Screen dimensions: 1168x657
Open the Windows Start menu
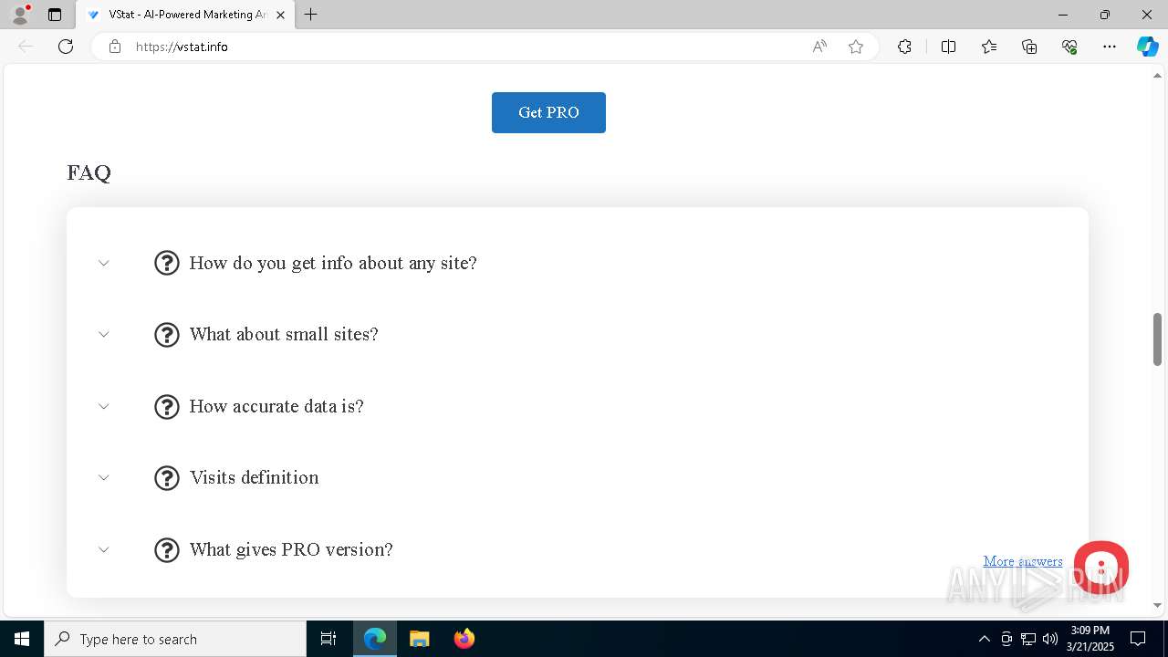coord(22,639)
